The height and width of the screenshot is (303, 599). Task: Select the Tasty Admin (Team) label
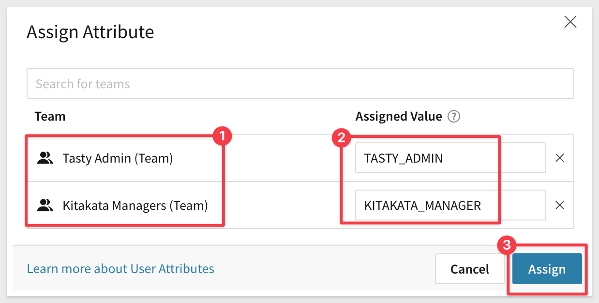coord(118,158)
